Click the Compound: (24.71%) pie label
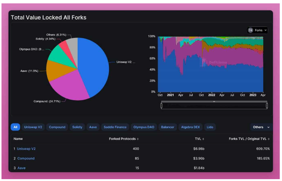Screen dimensions: 282x181 click(47, 101)
